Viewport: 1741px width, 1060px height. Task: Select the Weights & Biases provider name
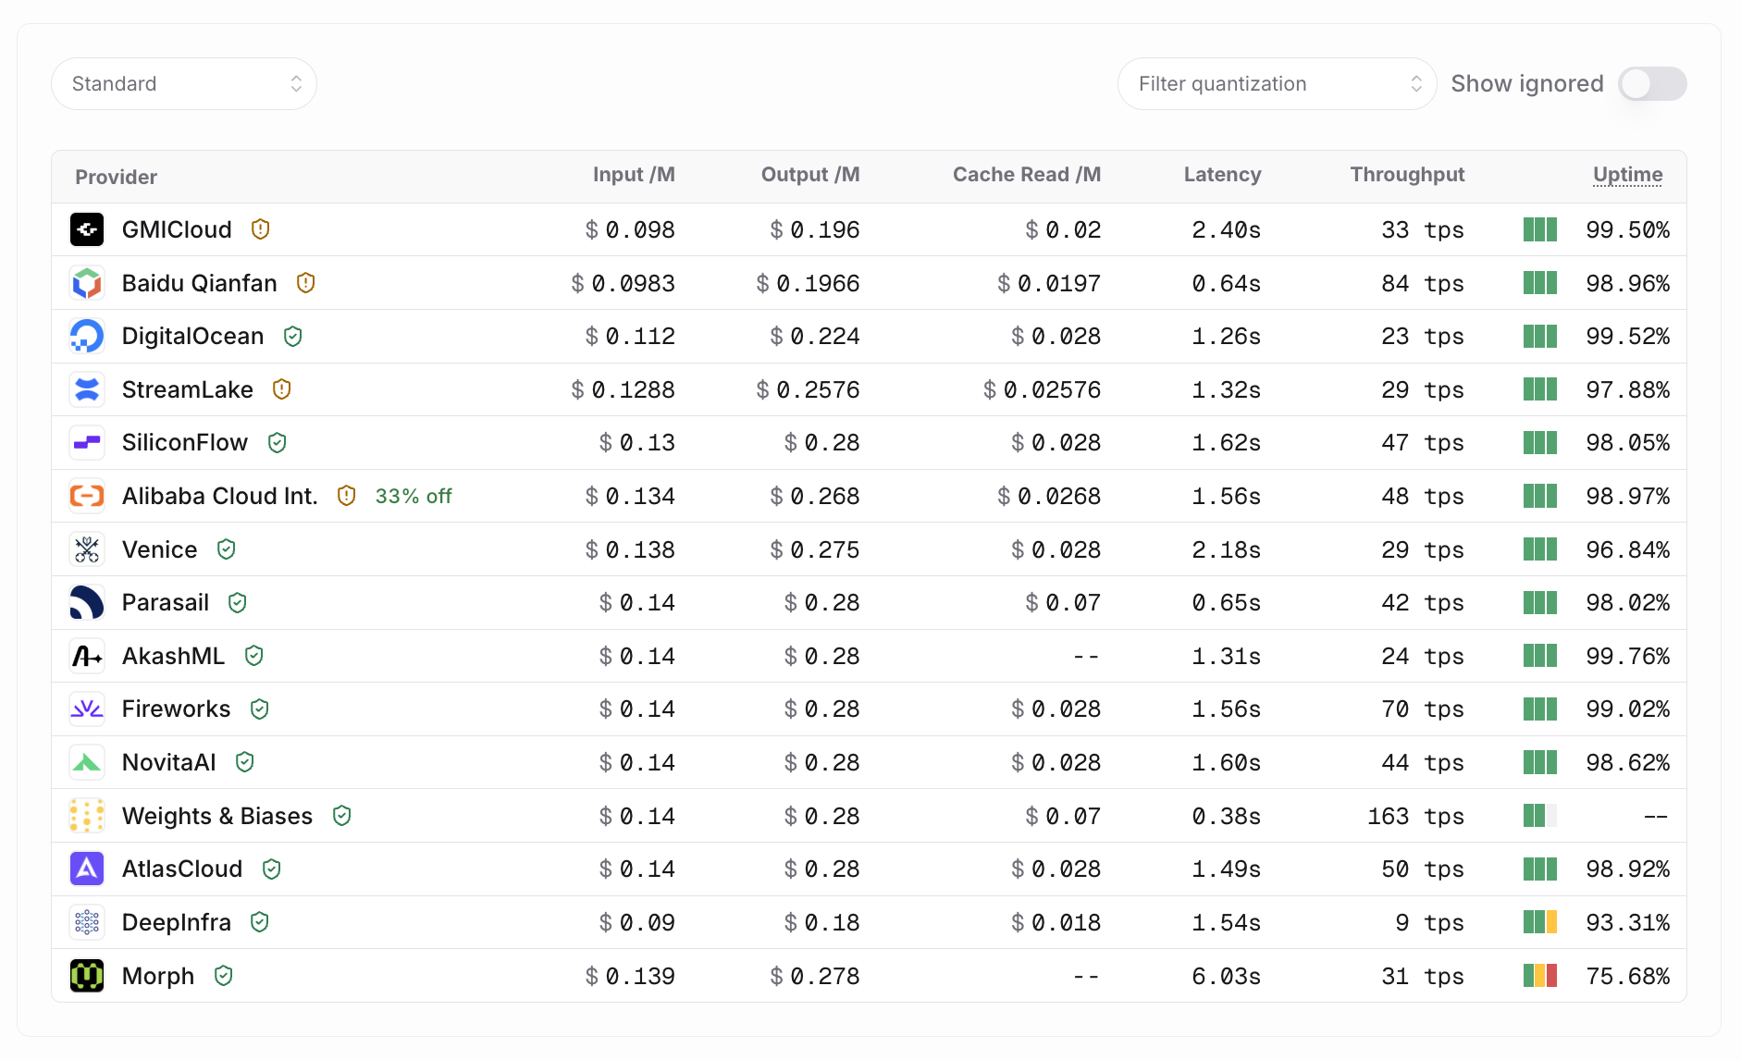click(x=217, y=816)
